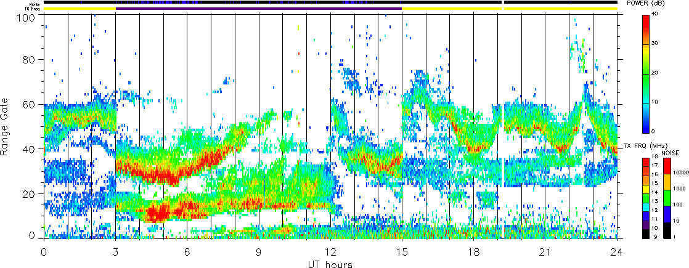
Task: Click the 'UT hours' x-axis label
Action: pos(330,264)
